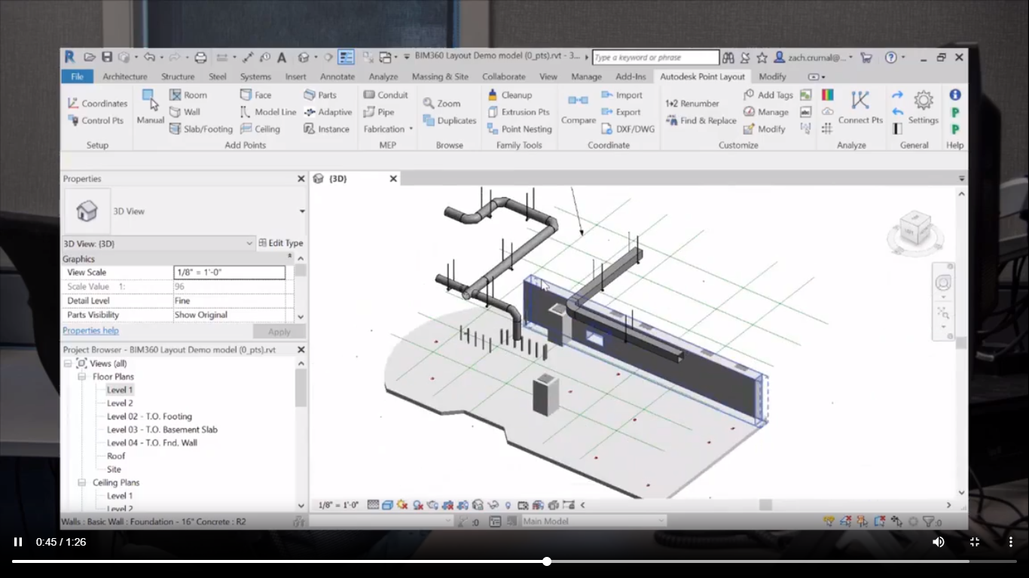Exit full screen mode
This screenshot has height=578, width=1029.
coord(975,542)
